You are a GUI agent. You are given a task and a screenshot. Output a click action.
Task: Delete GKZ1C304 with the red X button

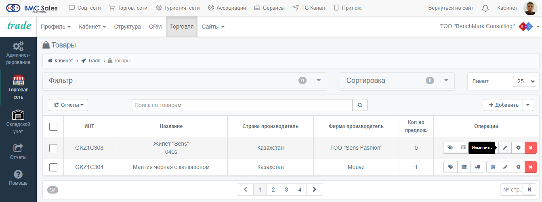point(531,167)
